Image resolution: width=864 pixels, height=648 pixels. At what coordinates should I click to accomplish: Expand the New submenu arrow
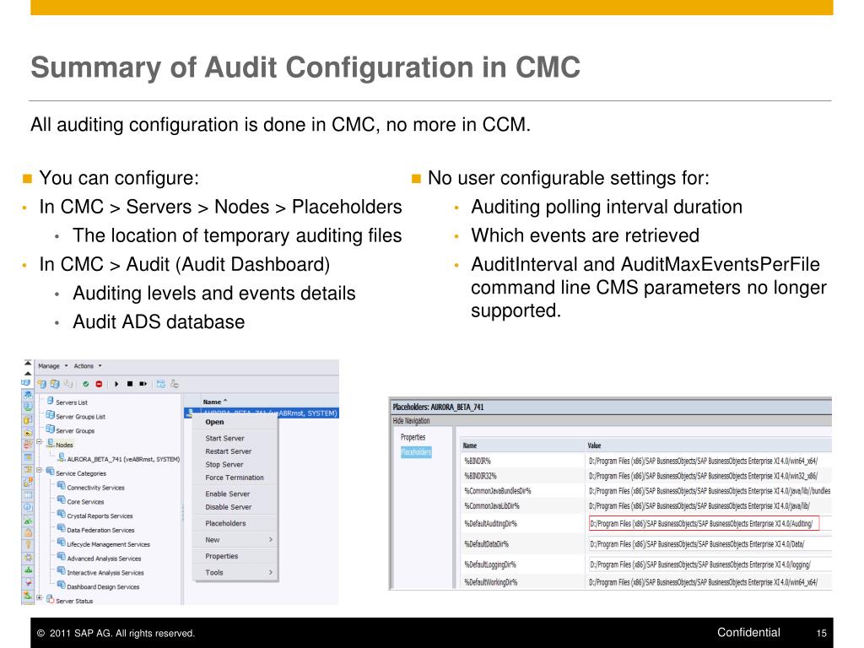click(271, 539)
